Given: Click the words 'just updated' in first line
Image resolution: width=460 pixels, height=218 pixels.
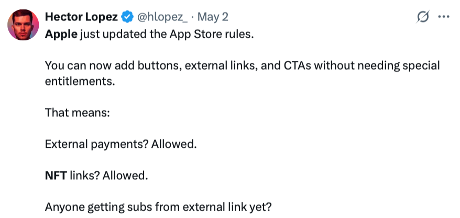Looking at the screenshot, I should [106, 35].
